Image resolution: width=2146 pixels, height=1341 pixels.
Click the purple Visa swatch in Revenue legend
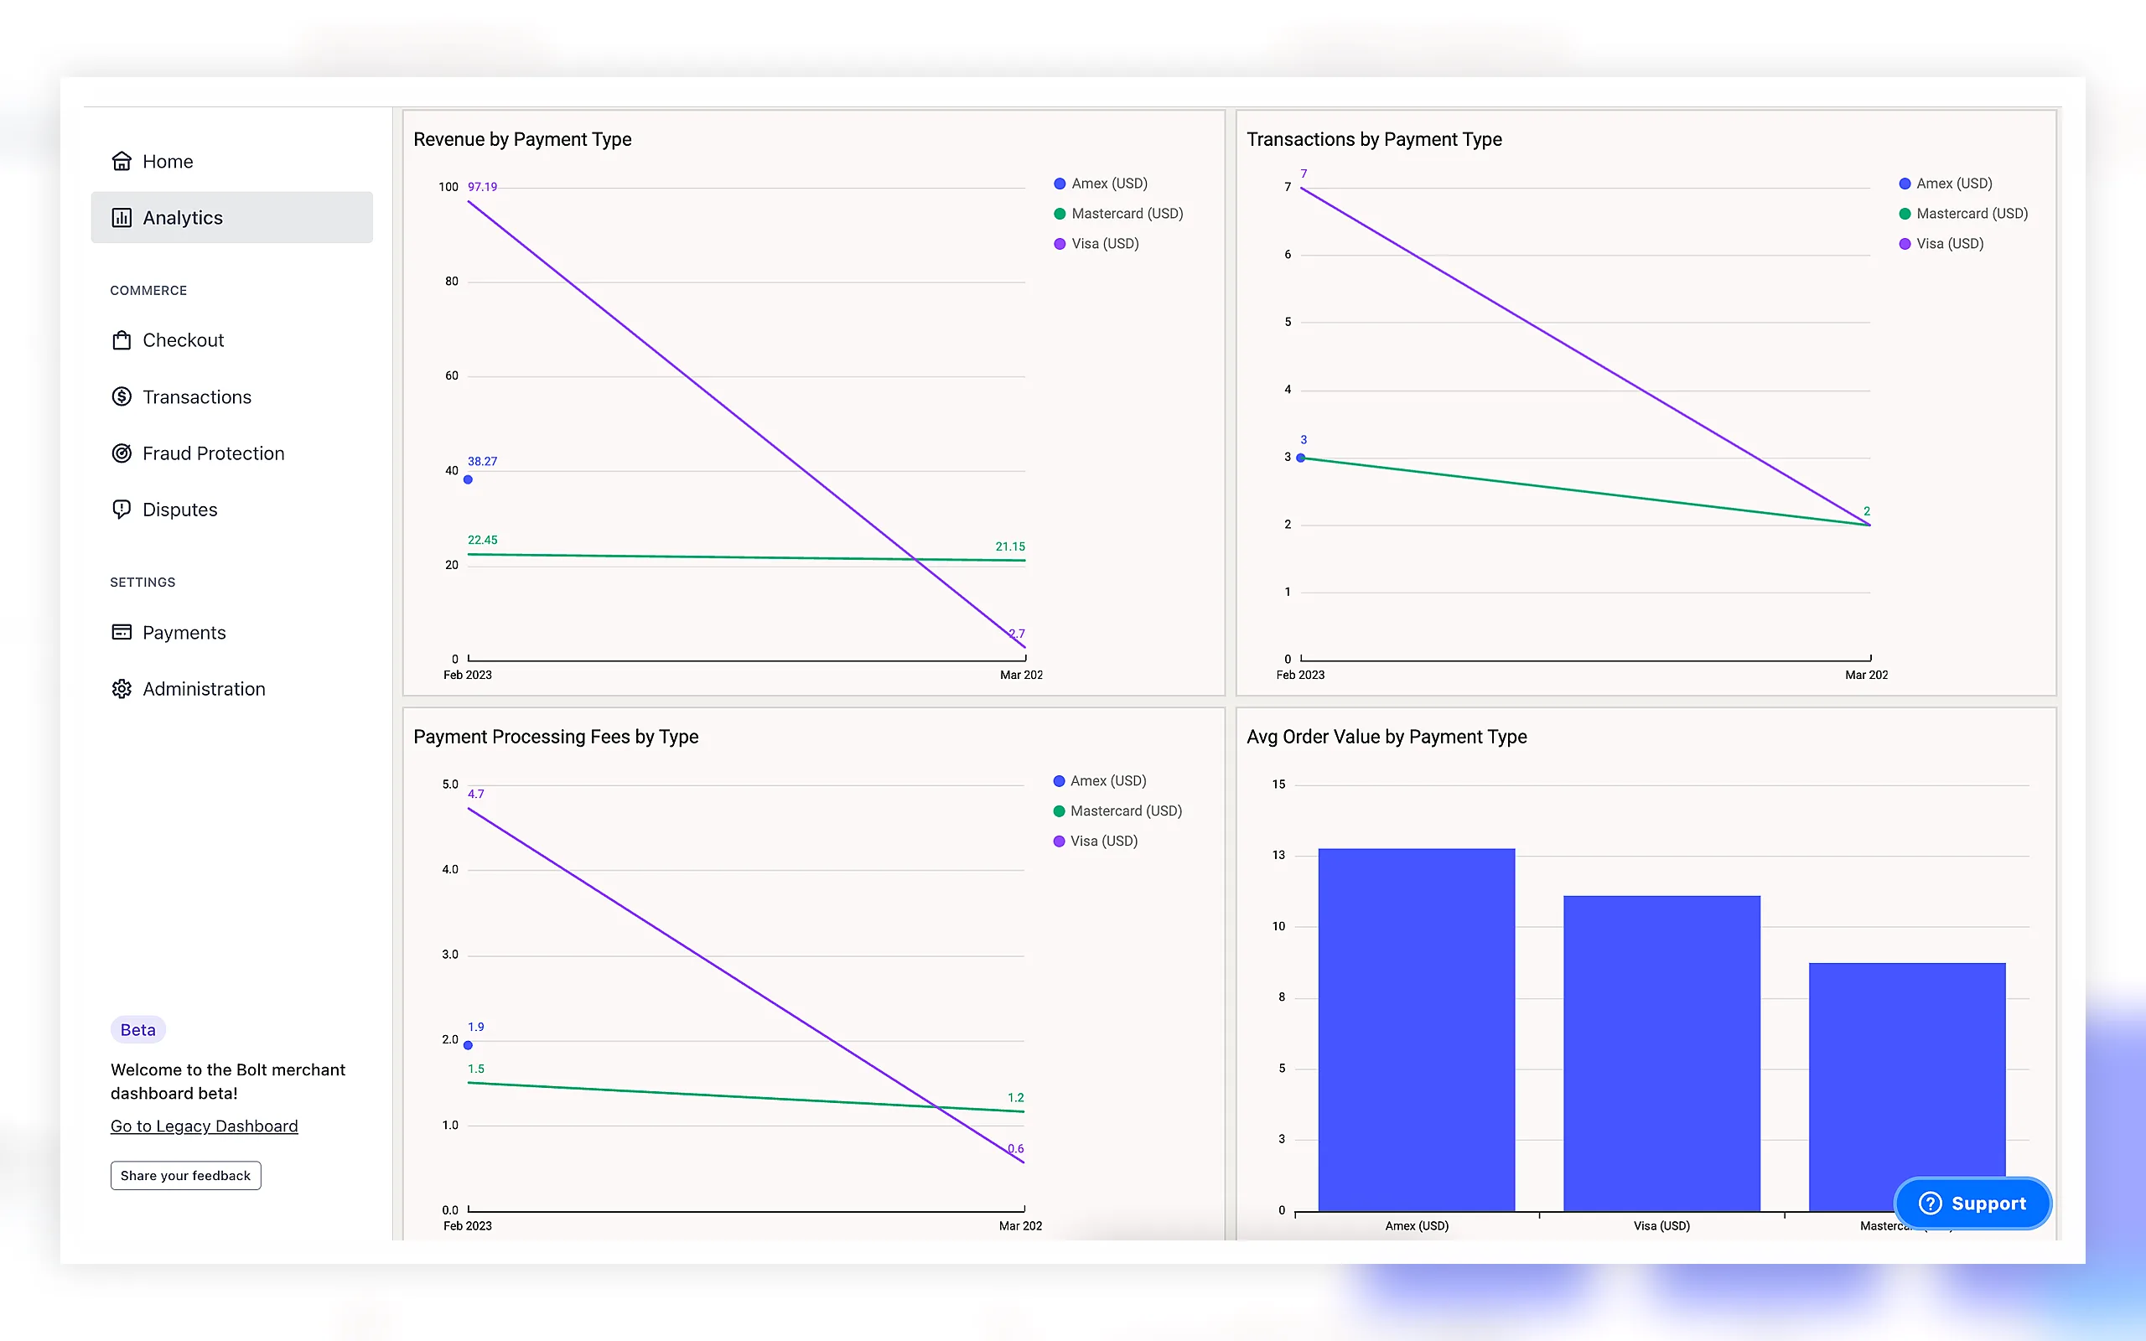[x=1059, y=244]
